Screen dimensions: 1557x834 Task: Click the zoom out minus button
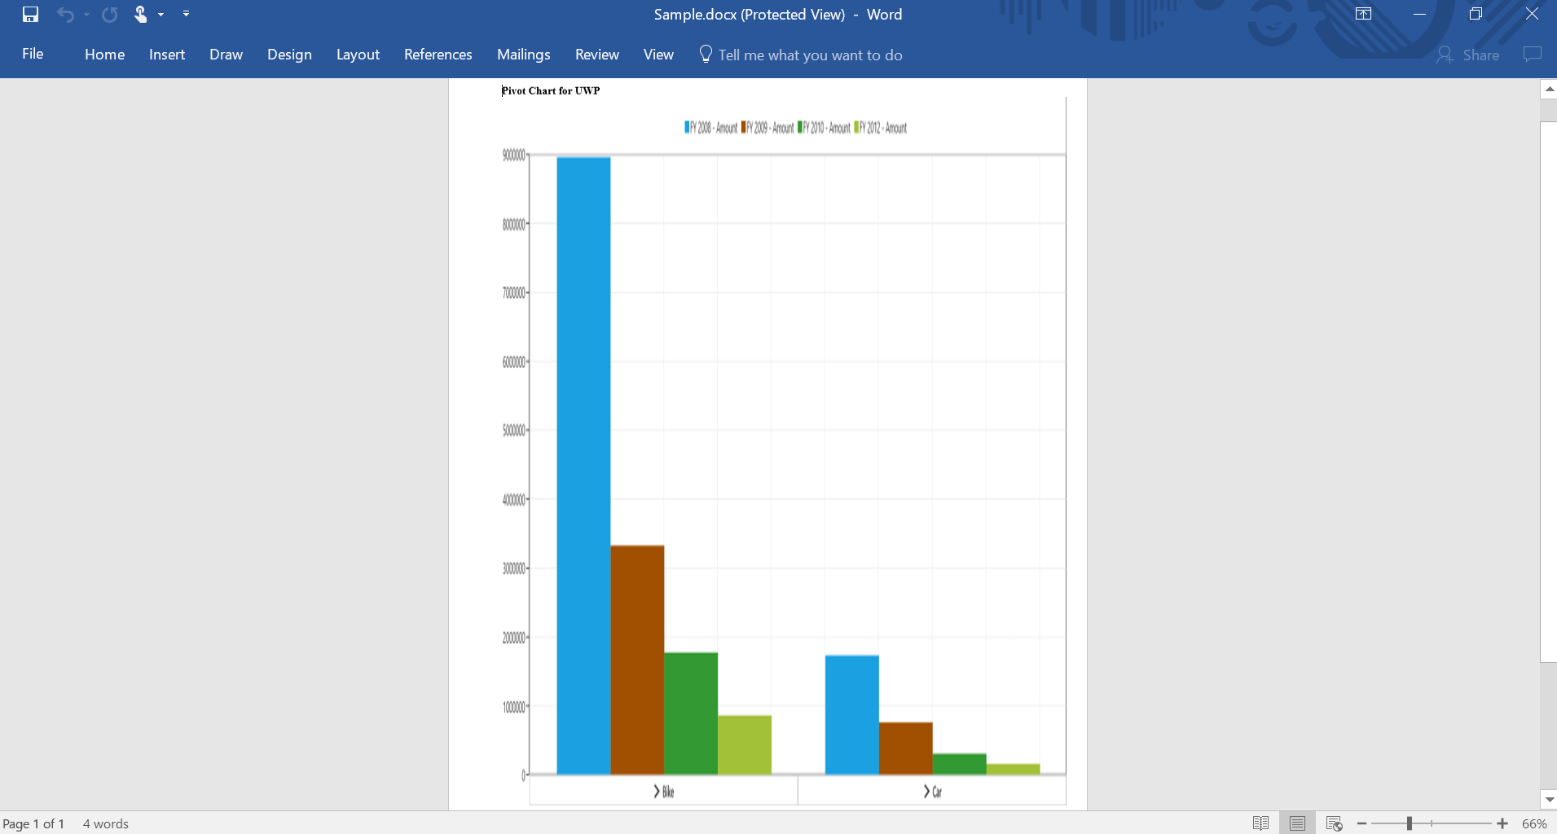pos(1361,823)
